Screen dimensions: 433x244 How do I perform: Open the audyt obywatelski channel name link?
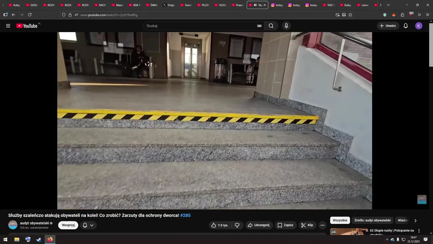tap(35, 223)
